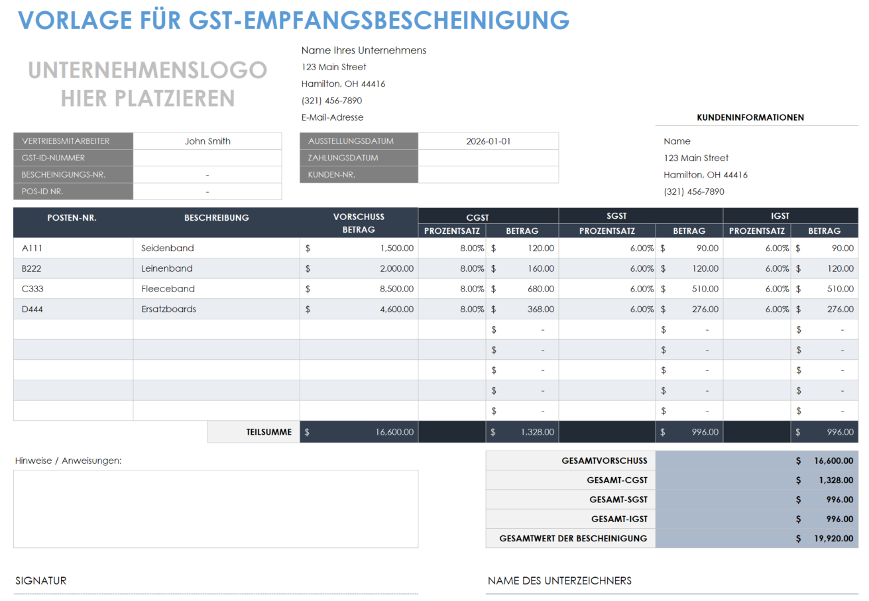869x601 pixels.
Task: Click the Leinenband description cell
Action: pyautogui.click(x=216, y=268)
